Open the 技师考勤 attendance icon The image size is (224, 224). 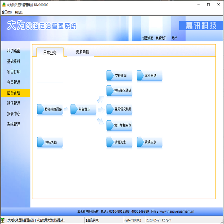click(x=50, y=142)
